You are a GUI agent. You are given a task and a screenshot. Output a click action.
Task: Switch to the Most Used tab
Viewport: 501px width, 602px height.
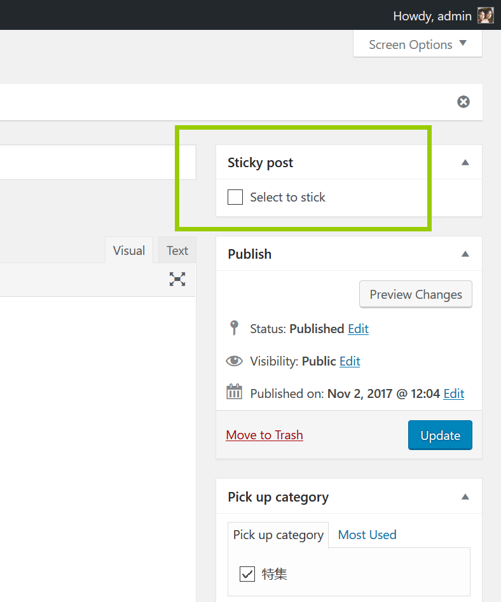(x=367, y=535)
